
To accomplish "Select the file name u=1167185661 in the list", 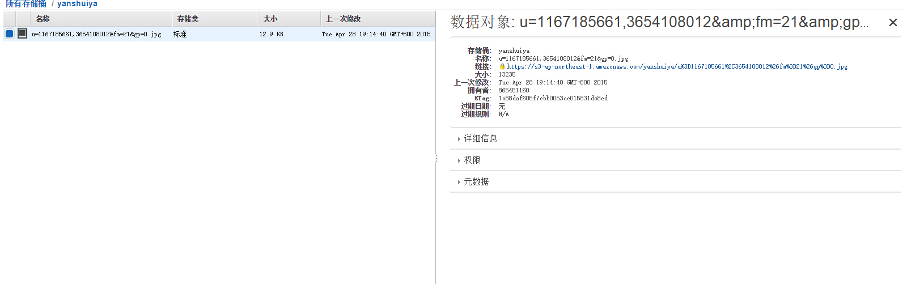I will click(96, 34).
